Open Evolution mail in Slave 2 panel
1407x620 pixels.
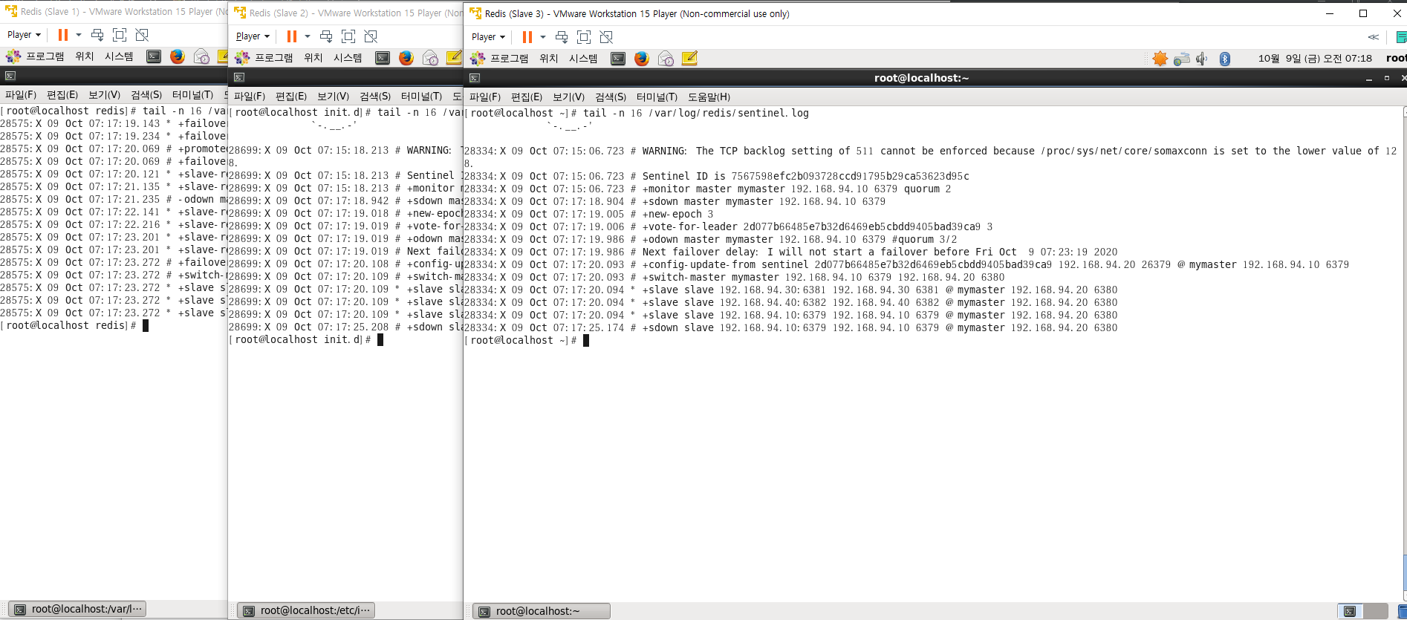pyautogui.click(x=430, y=58)
